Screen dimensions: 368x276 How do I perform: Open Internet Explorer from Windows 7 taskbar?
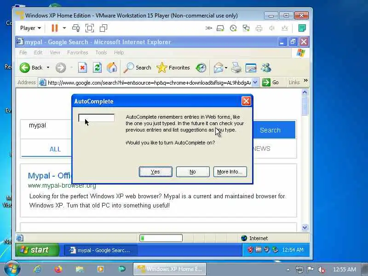(37, 269)
